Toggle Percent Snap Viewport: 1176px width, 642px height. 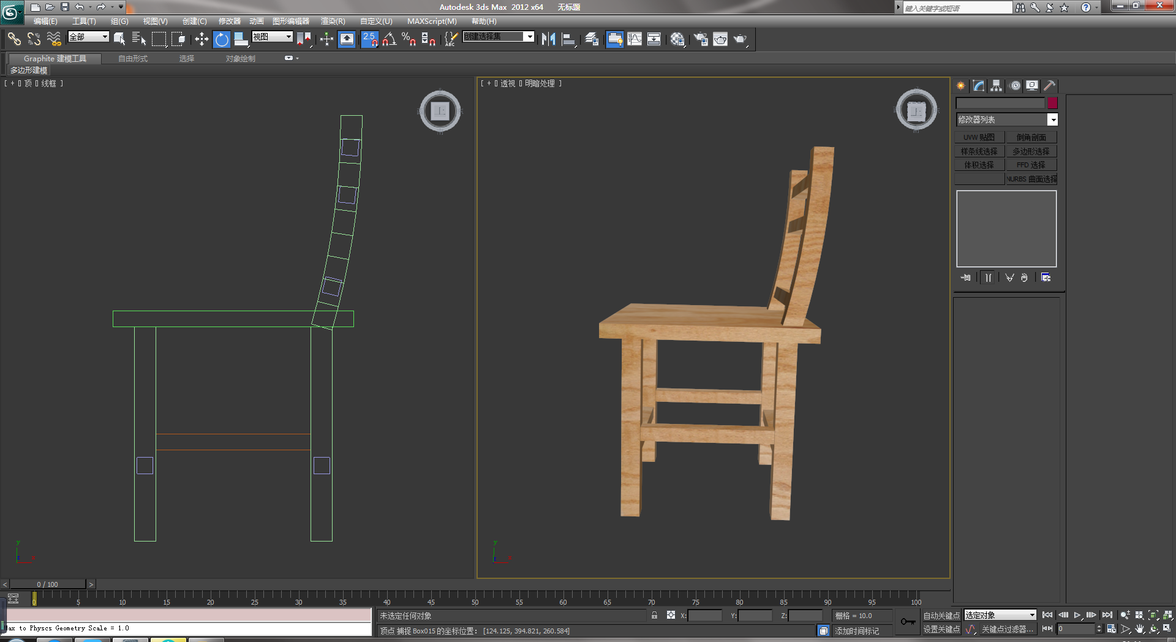click(x=409, y=39)
